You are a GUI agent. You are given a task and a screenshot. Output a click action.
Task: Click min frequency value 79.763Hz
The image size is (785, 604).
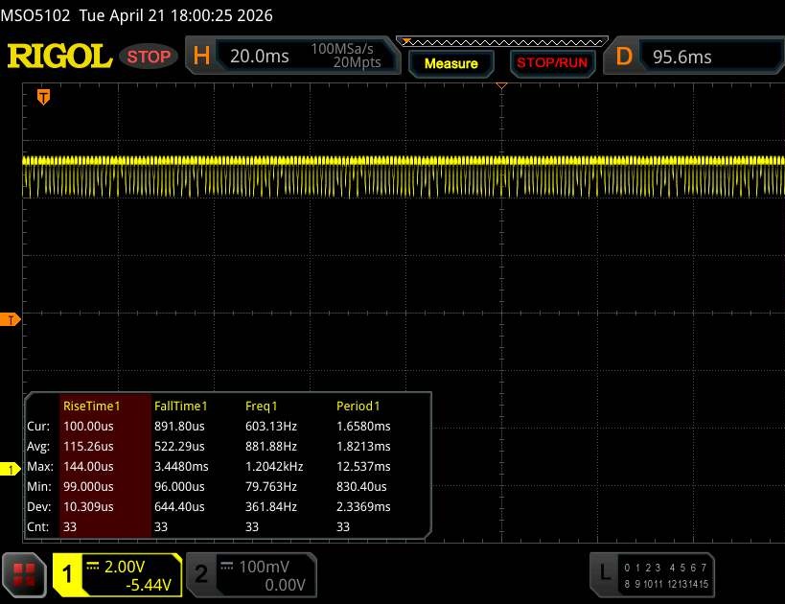(271, 486)
